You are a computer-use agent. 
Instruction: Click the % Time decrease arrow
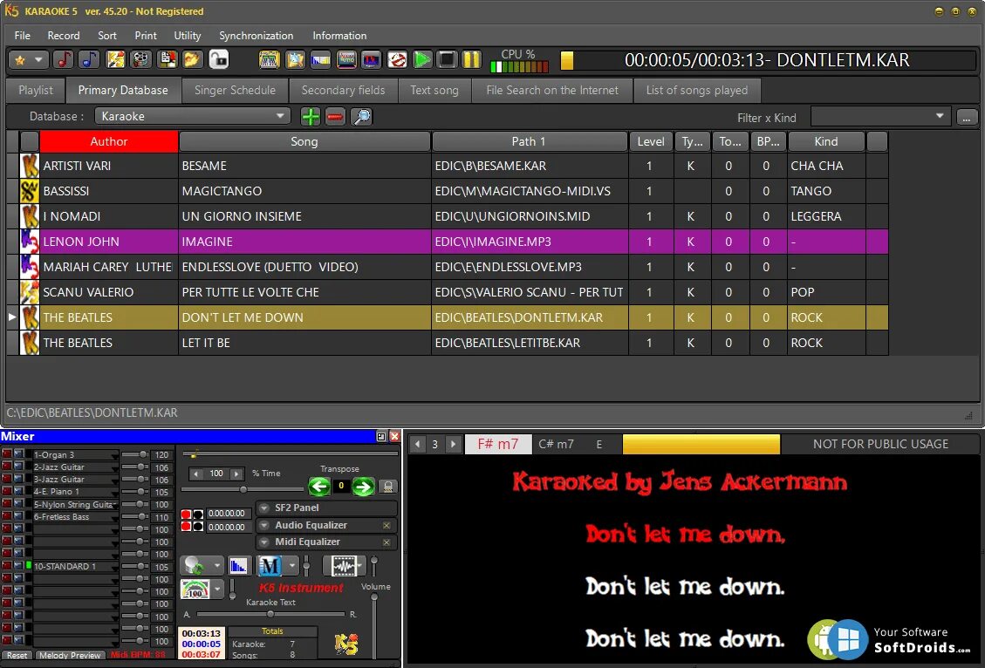pos(196,474)
